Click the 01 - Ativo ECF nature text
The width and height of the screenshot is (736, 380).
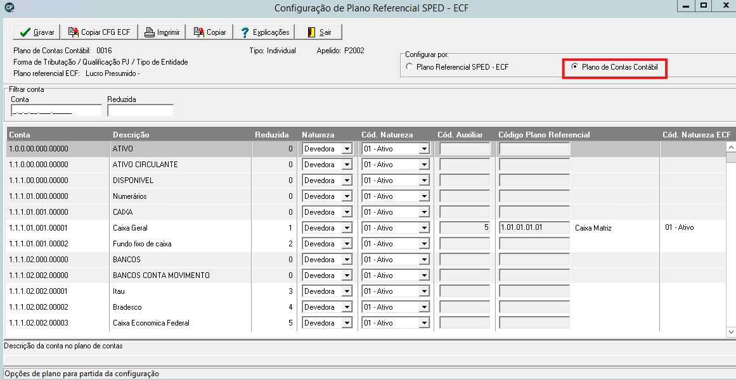(x=679, y=227)
